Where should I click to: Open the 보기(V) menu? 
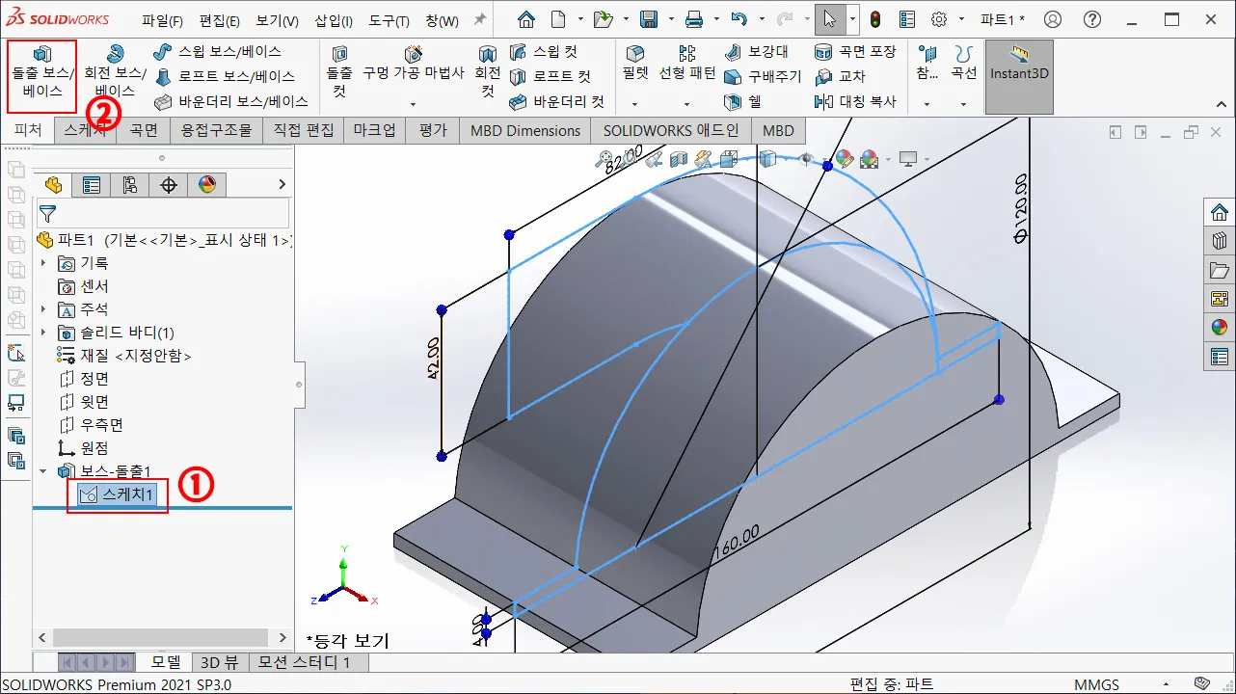277,20
